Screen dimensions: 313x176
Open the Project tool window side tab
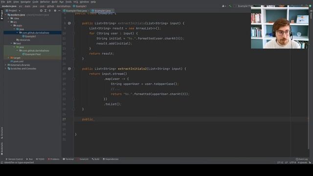pyautogui.click(x=2, y=15)
